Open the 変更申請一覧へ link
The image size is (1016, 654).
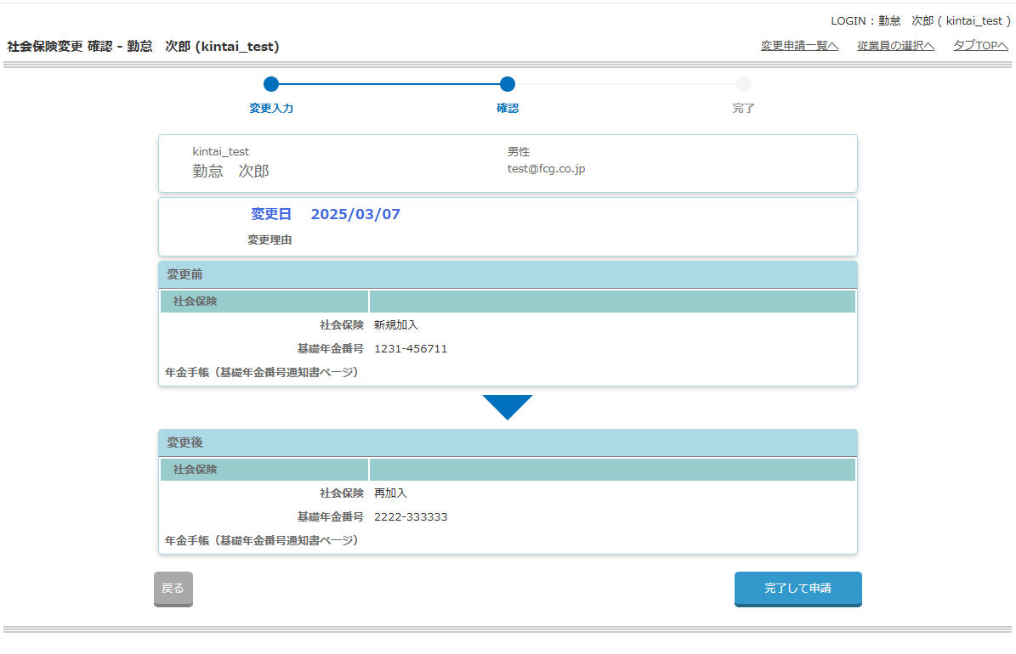799,46
